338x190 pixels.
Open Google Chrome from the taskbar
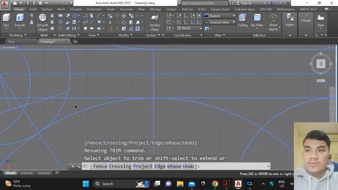point(215,184)
